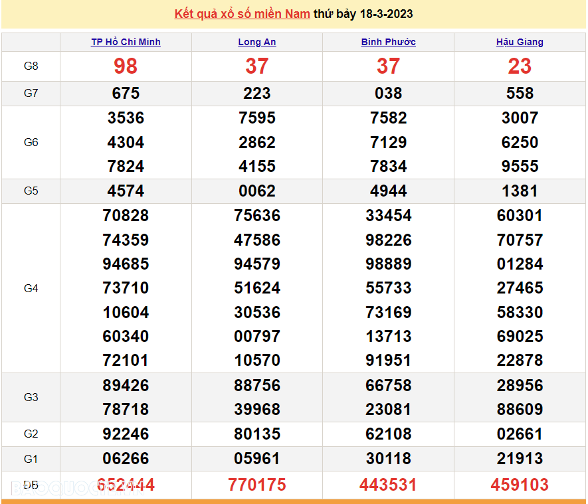Image resolution: width=588 pixels, height=504 pixels.
Task: Select Hậu Giang's G8 result 23
Action: click(520, 66)
